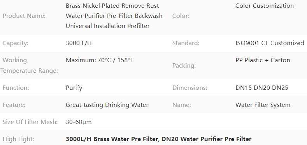
Task: Open DN20 Water Purifier Pre Filter highlight
Action: pos(206,139)
